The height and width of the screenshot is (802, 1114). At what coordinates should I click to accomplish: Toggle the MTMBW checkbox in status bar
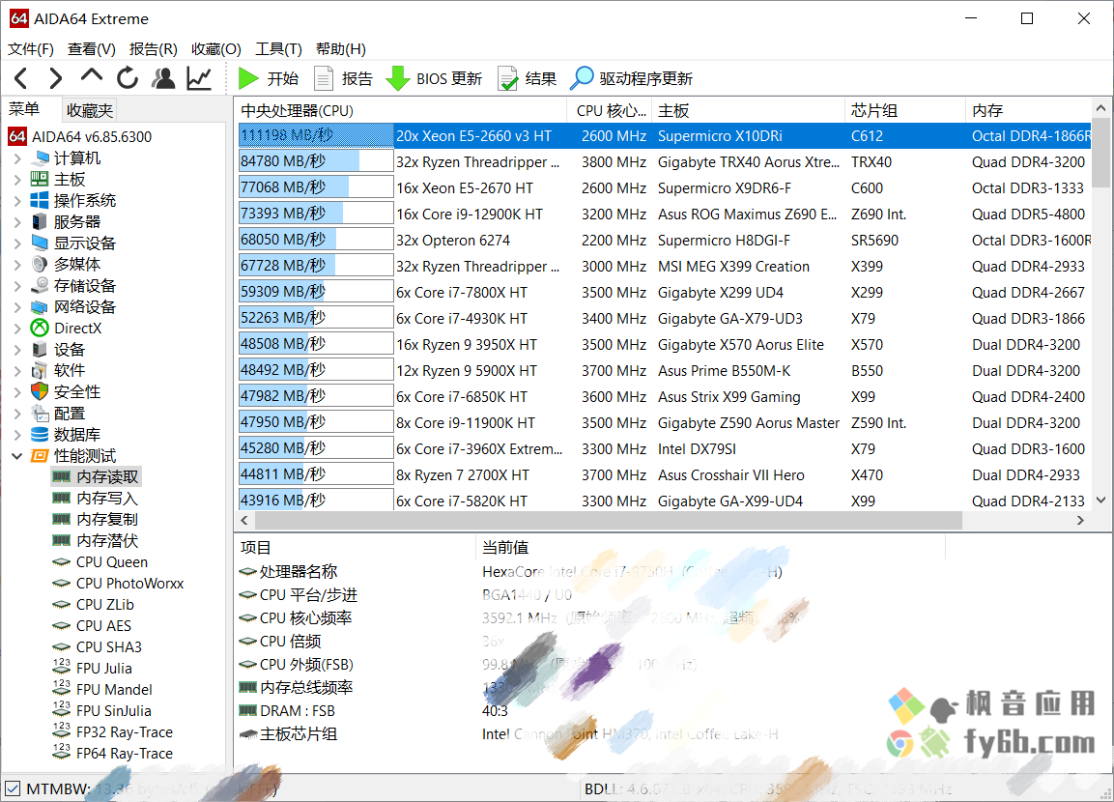click(x=13, y=788)
